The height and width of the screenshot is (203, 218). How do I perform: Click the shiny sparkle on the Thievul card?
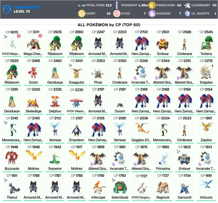pos(5,180)
